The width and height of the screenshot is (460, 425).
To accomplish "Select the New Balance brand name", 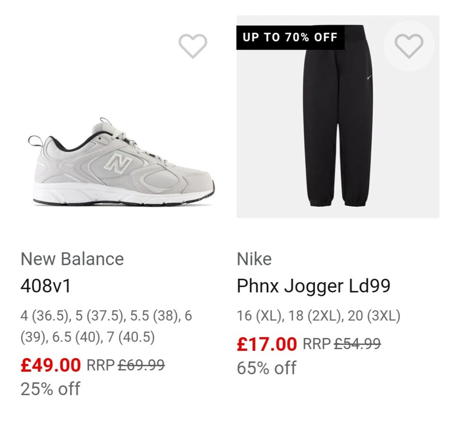I will coord(72,259).
